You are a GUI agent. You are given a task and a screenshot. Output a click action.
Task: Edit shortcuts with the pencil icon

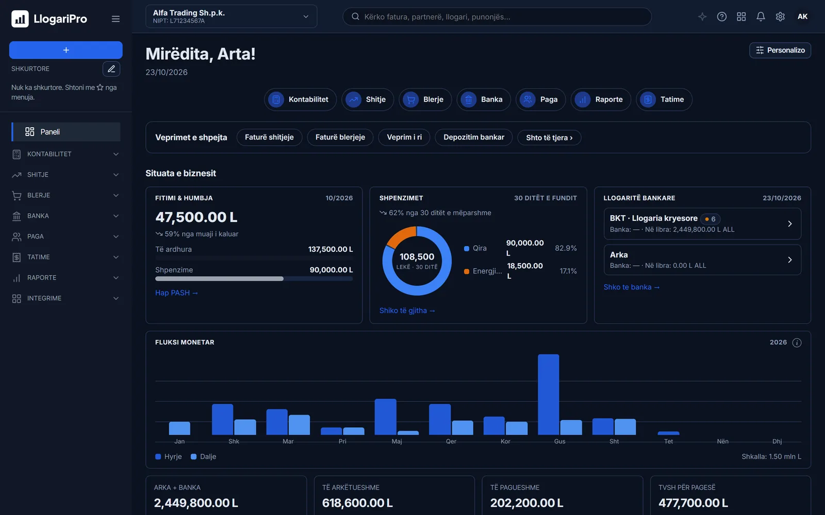[x=111, y=69]
